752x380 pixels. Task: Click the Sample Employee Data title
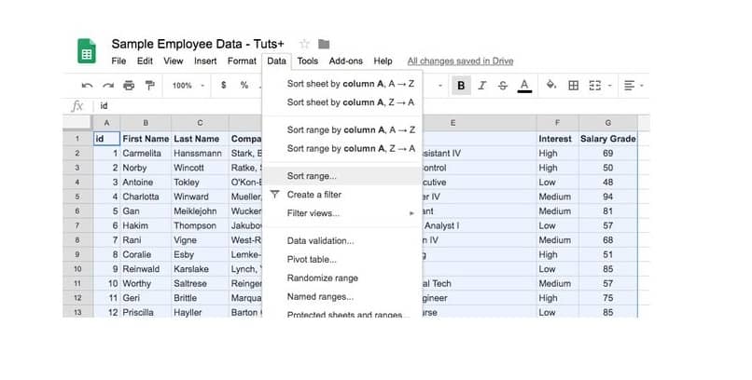(x=198, y=44)
